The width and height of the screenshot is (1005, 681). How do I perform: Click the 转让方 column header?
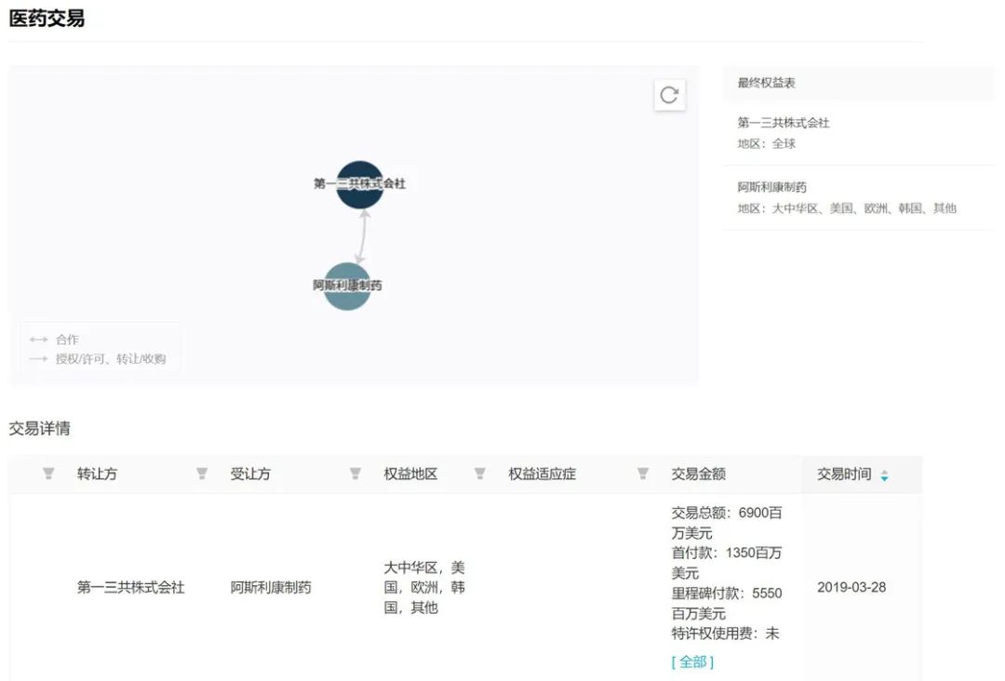pos(97,474)
